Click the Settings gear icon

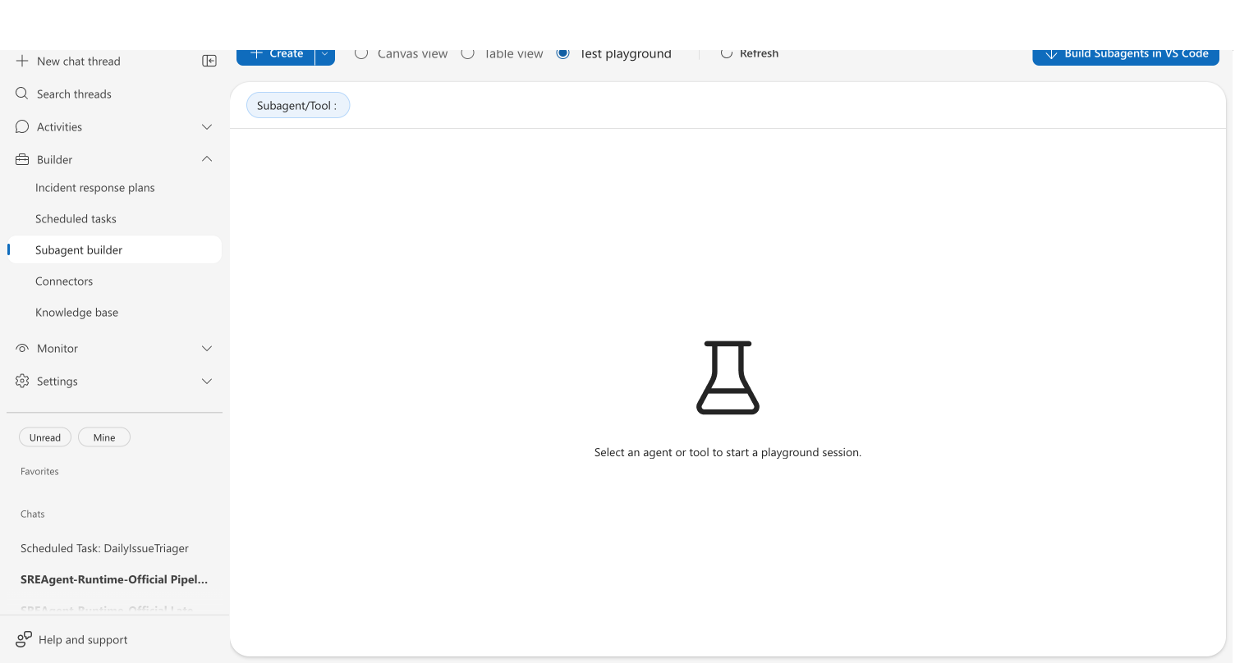coord(22,381)
